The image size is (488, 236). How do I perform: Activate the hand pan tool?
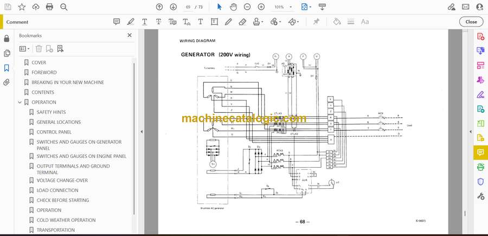(x=233, y=7)
